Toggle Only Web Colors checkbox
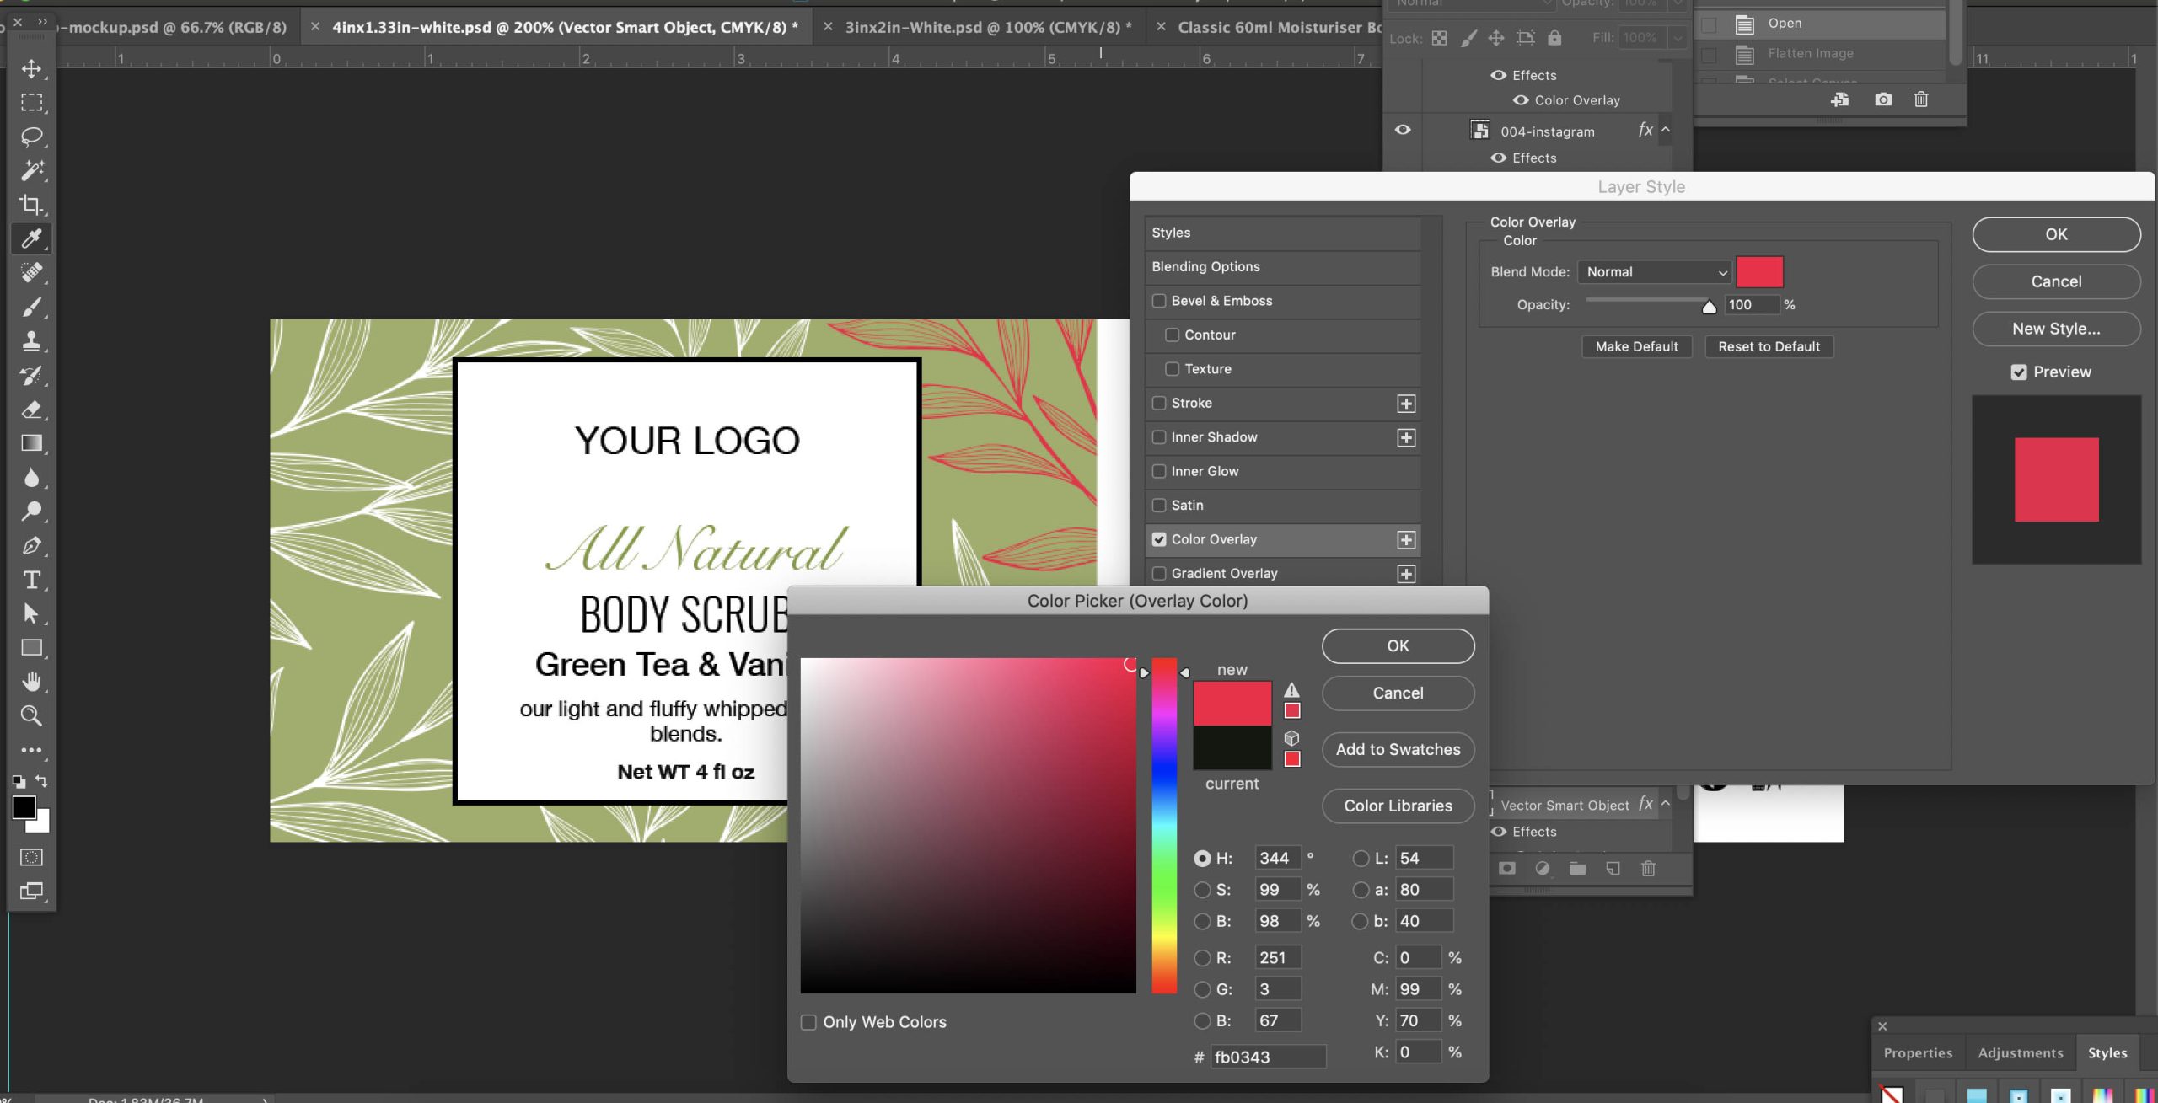This screenshot has width=2158, height=1103. coord(808,1022)
